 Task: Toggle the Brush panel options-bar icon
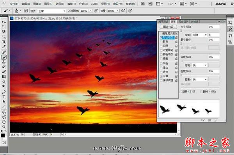coord(26,11)
